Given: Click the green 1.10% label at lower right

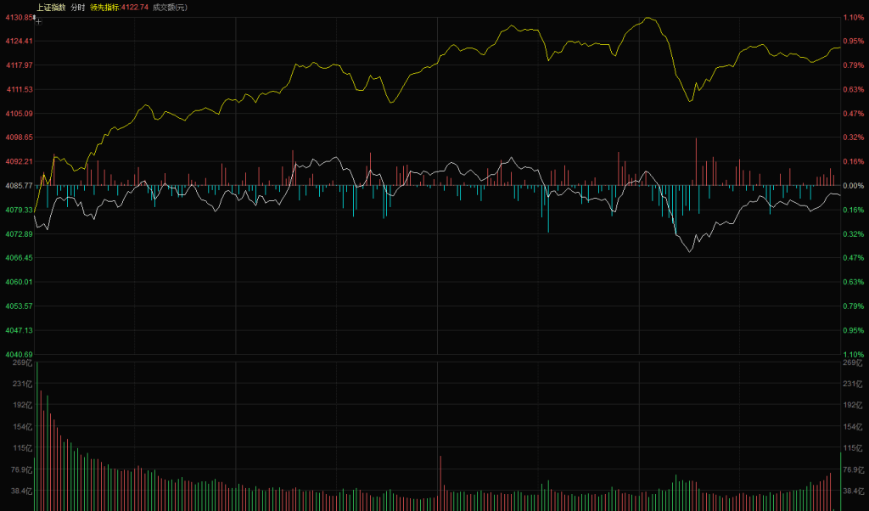Looking at the screenshot, I should 853,354.
